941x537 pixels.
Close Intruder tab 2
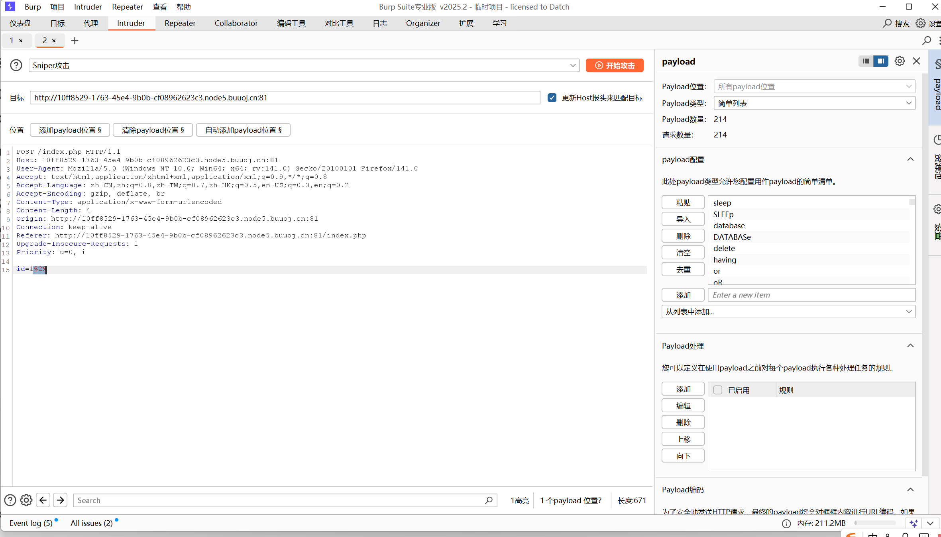(x=54, y=41)
